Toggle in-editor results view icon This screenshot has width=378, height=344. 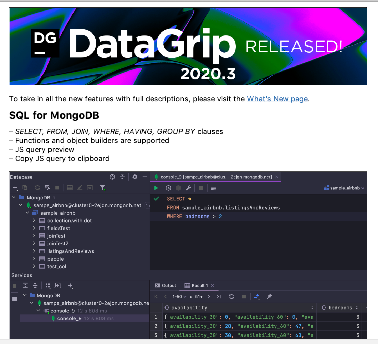coord(214,188)
